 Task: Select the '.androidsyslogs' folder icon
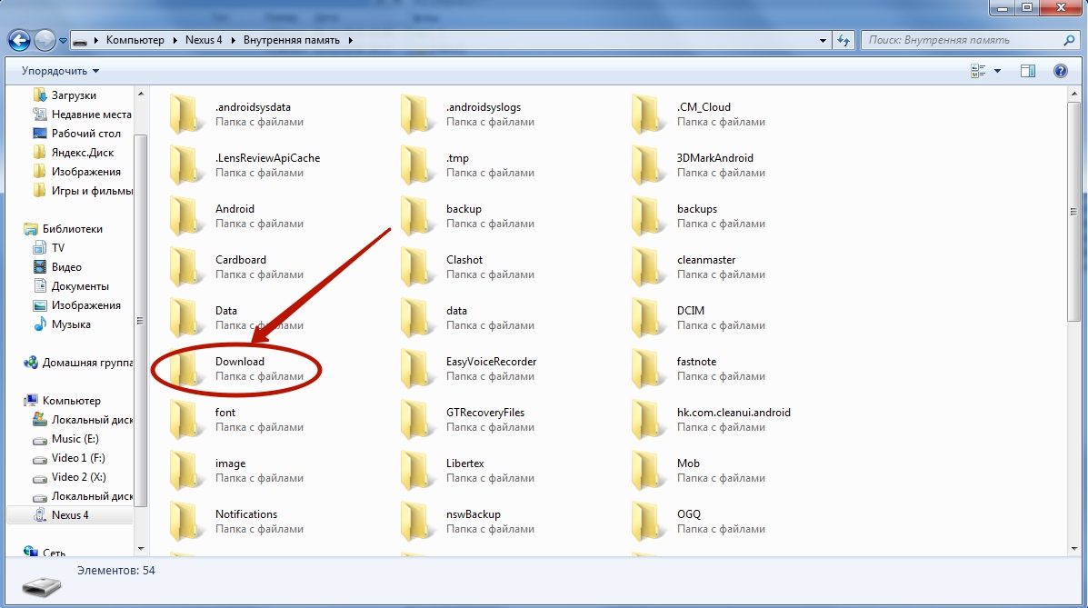click(x=416, y=115)
